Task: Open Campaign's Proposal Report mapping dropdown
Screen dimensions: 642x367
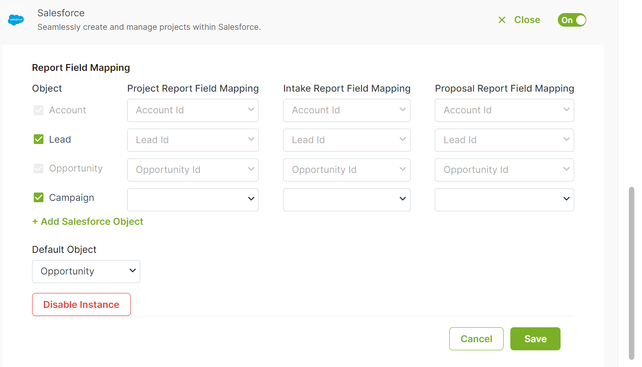Action: [x=504, y=200]
